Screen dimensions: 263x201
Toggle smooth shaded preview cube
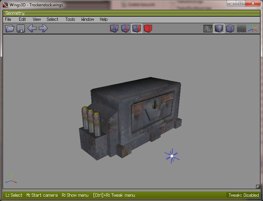[219, 29]
